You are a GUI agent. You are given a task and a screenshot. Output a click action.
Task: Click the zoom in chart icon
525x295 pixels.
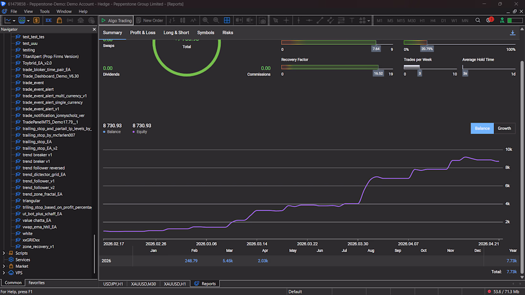206,20
